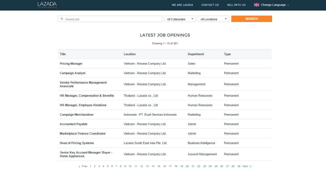This screenshot has height=175, width=326.
Task: Expand the All Categories dropdown
Action: click(x=180, y=19)
